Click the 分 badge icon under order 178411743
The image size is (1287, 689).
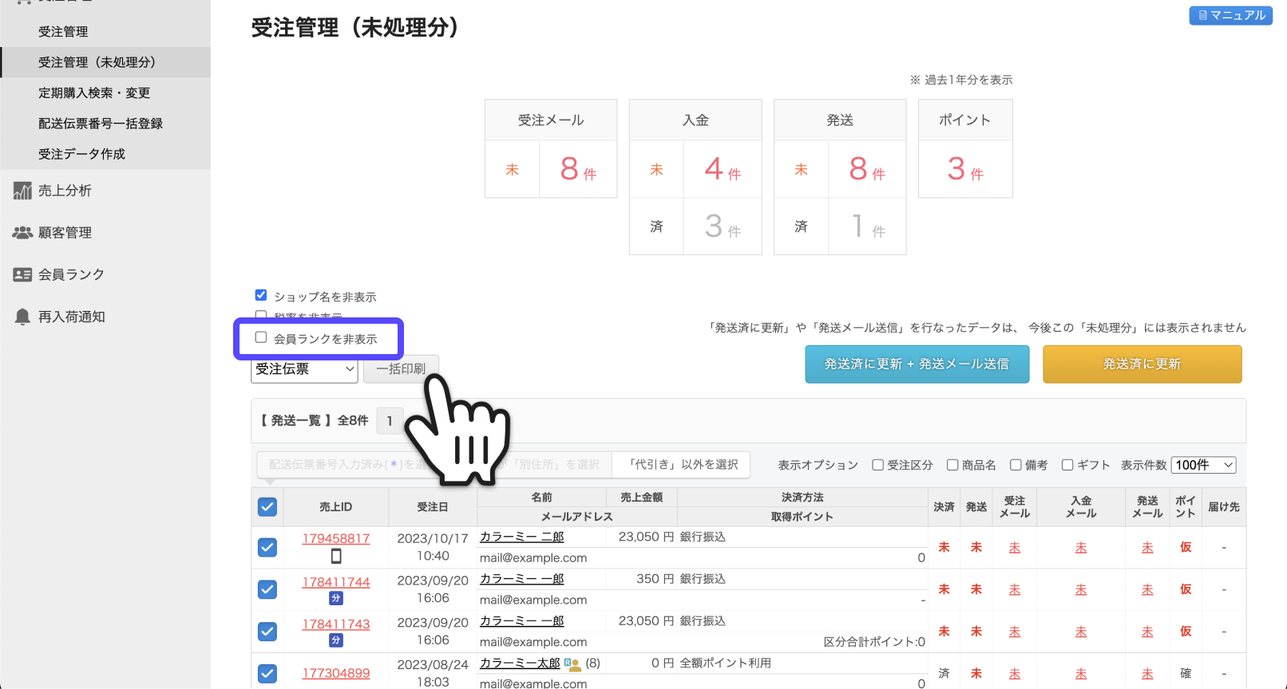coord(336,640)
